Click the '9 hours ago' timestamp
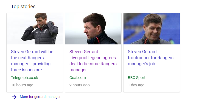Screen dimensions: 205x102 coord(80,85)
